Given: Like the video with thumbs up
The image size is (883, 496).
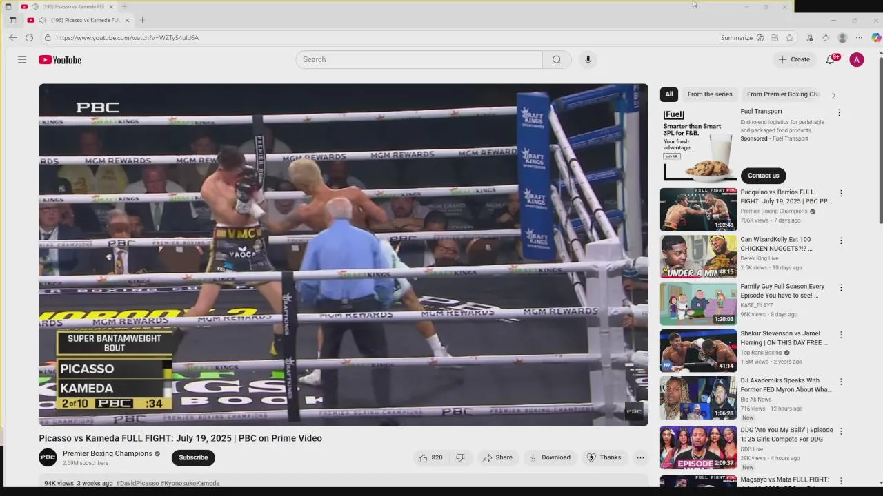Looking at the screenshot, I should coord(430,457).
